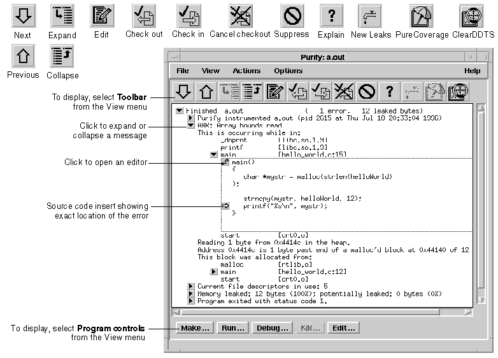498x358 pixels.
Task: Click the Debug... button
Action: click(272, 328)
